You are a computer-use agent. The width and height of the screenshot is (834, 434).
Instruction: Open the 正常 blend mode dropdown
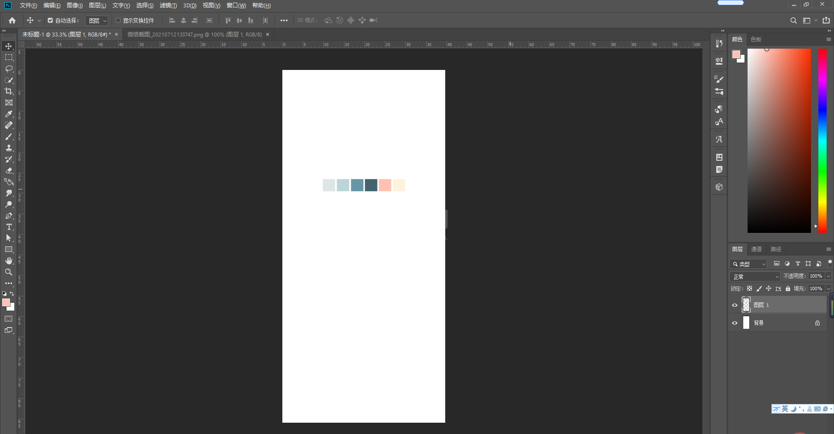(x=755, y=276)
